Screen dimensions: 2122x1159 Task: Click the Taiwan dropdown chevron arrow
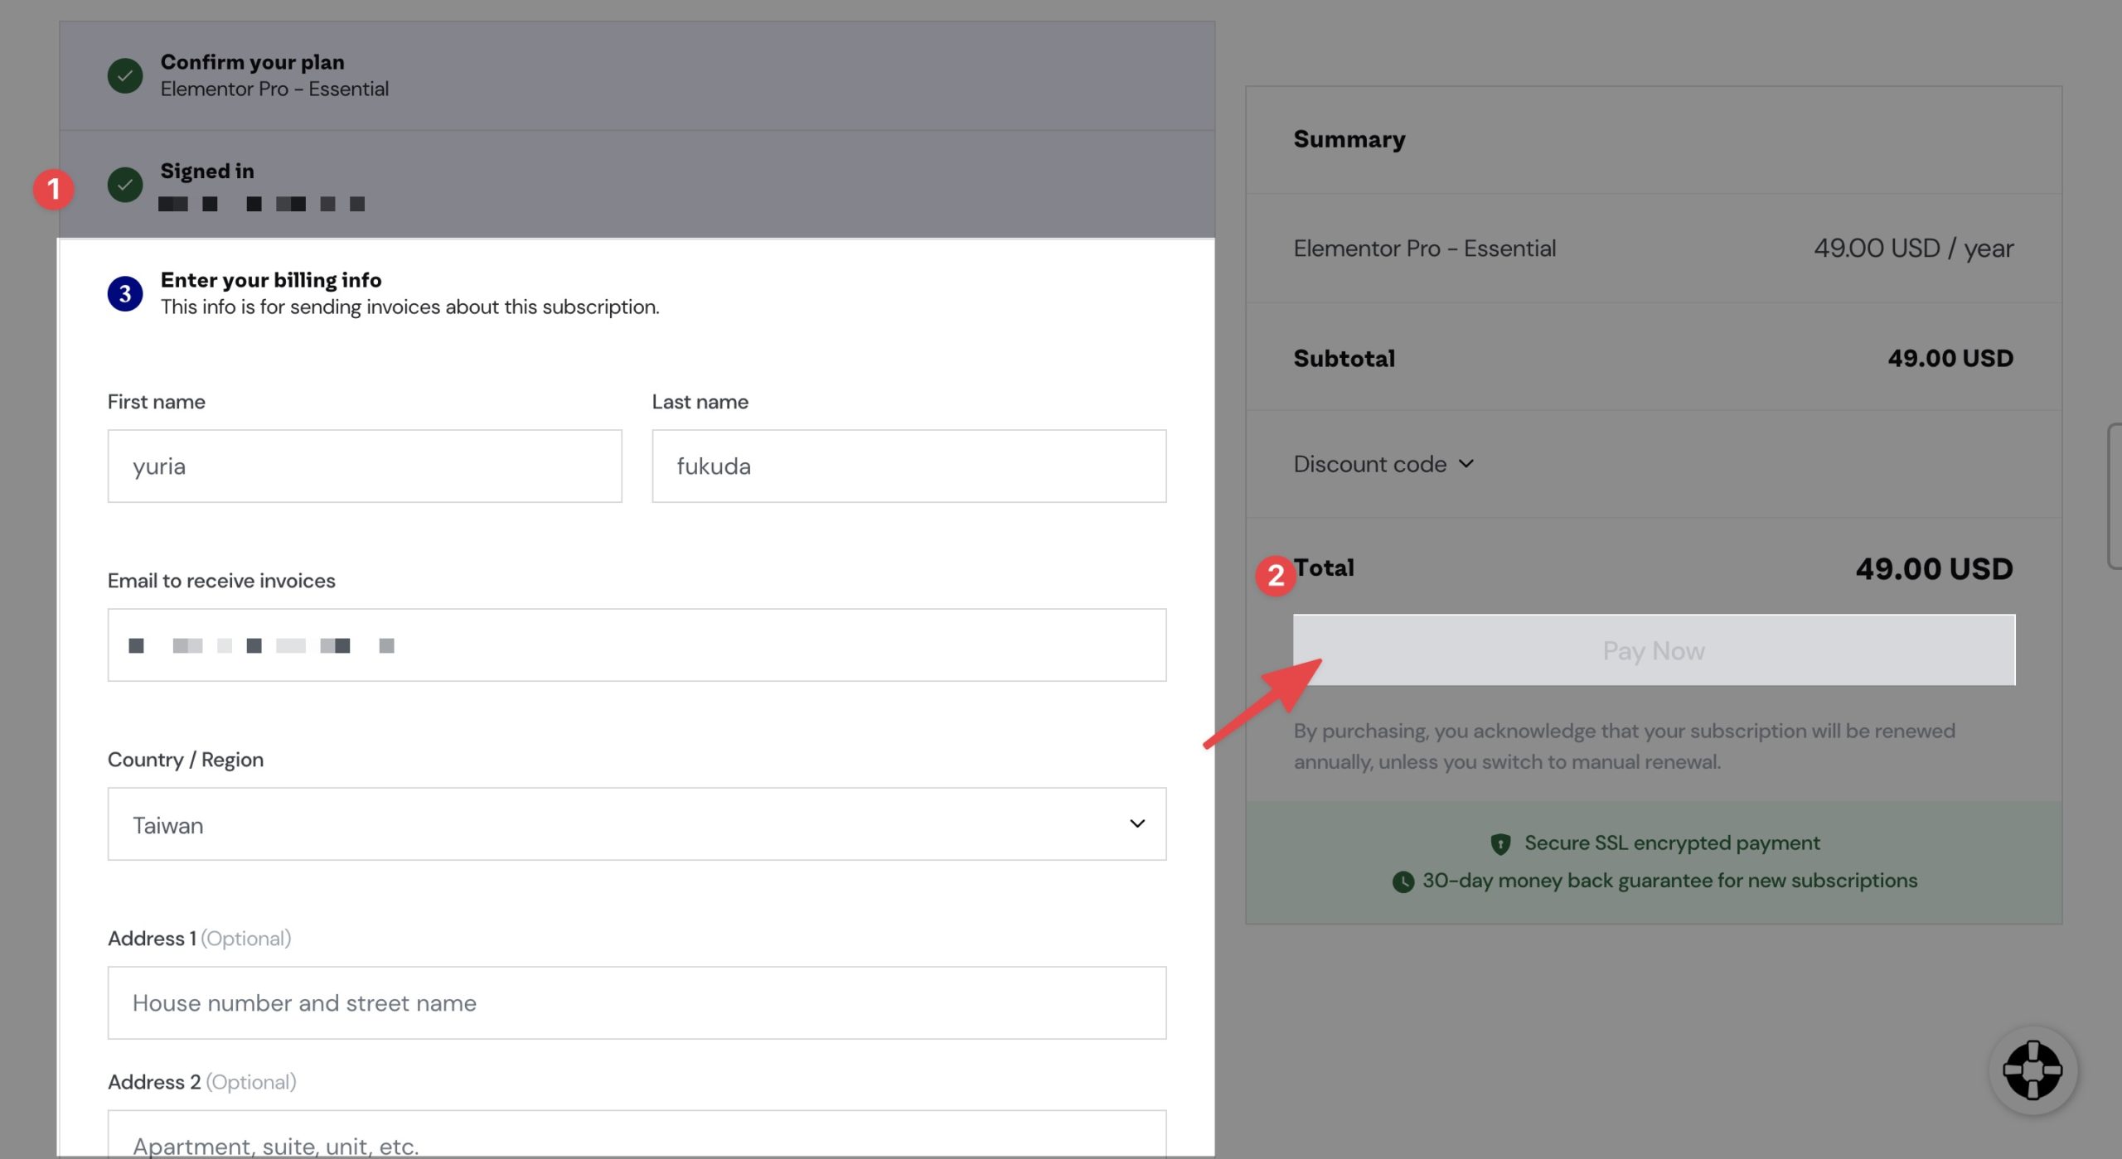click(1137, 823)
